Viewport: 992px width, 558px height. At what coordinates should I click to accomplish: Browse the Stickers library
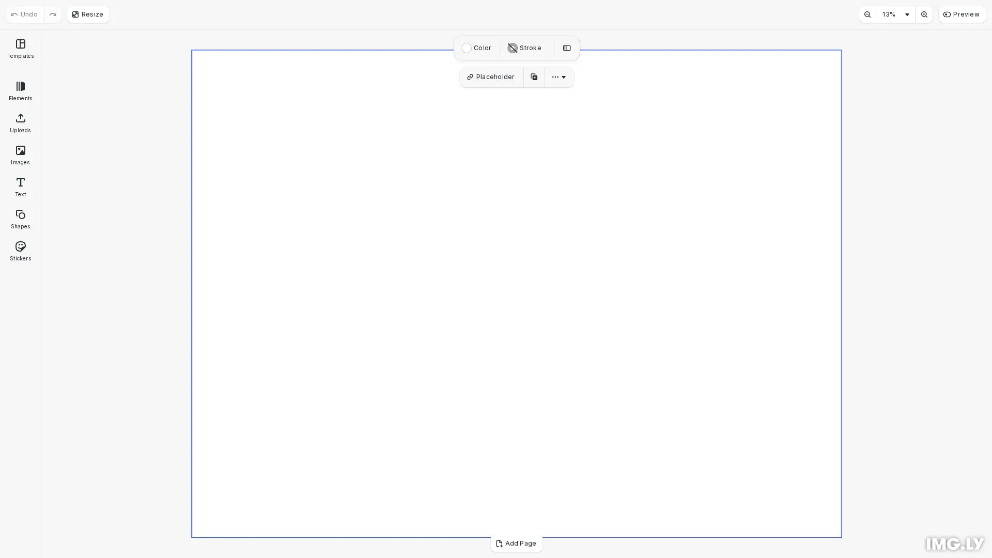coord(20,251)
